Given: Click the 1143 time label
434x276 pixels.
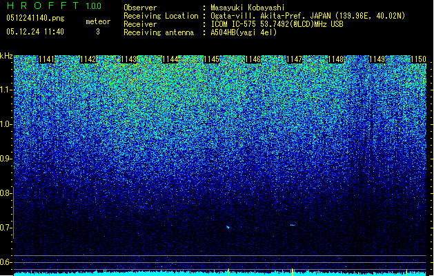Looking at the screenshot, I should tap(129, 59).
